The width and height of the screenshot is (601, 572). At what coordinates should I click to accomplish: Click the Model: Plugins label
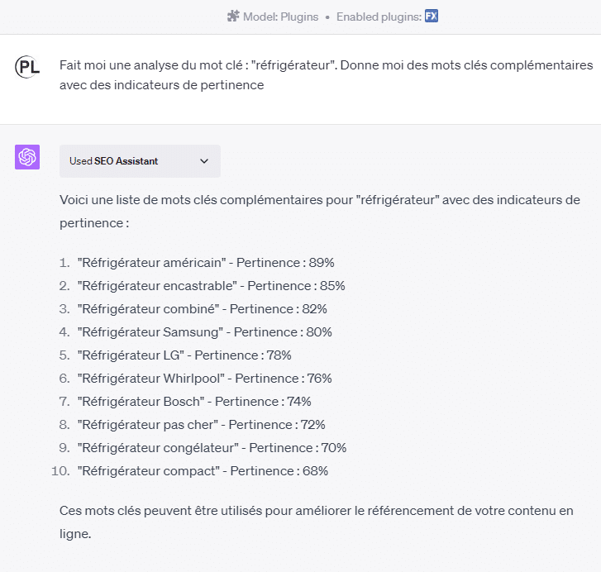click(x=280, y=17)
